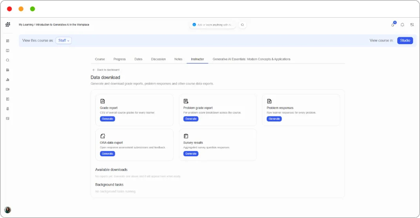Click the Problem responses document icon
The height and width of the screenshot is (218, 420).
(269, 101)
